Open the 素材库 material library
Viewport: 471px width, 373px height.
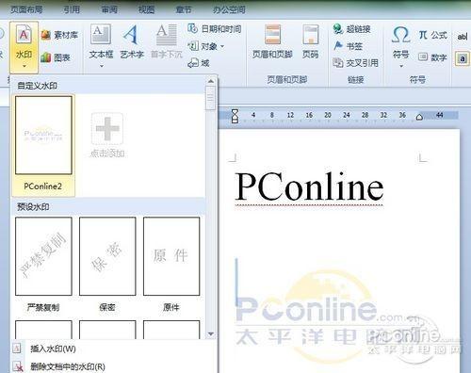click(x=59, y=35)
